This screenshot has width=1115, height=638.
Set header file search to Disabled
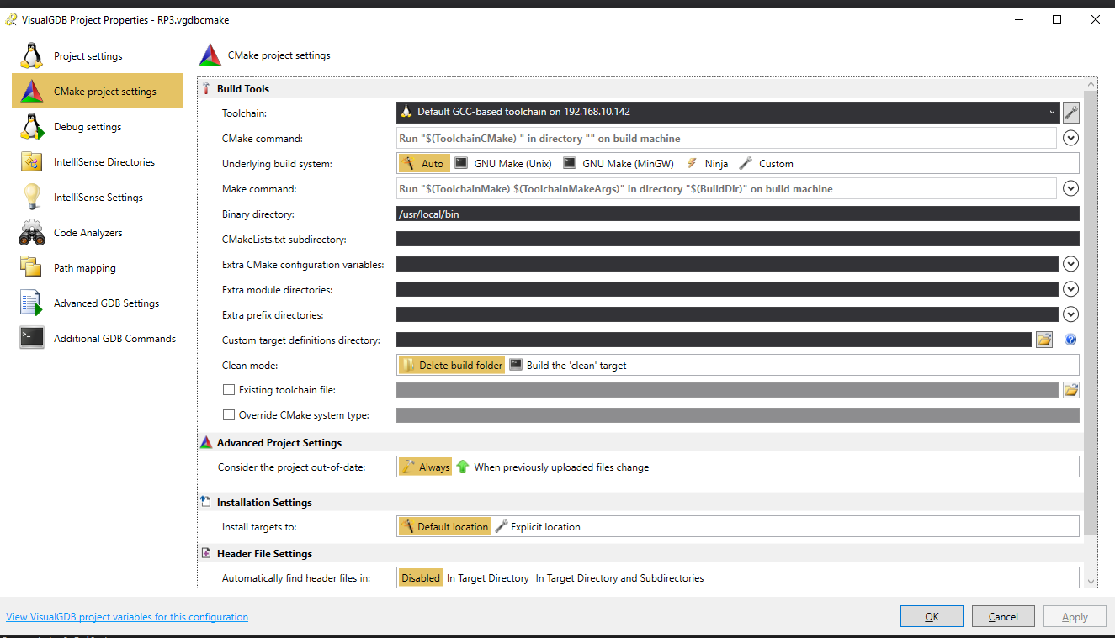coord(420,578)
